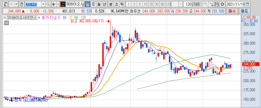This screenshot has width=261, height=108.
Task: Expand the sound options dropdown arrow
Action: [x=58, y=4]
